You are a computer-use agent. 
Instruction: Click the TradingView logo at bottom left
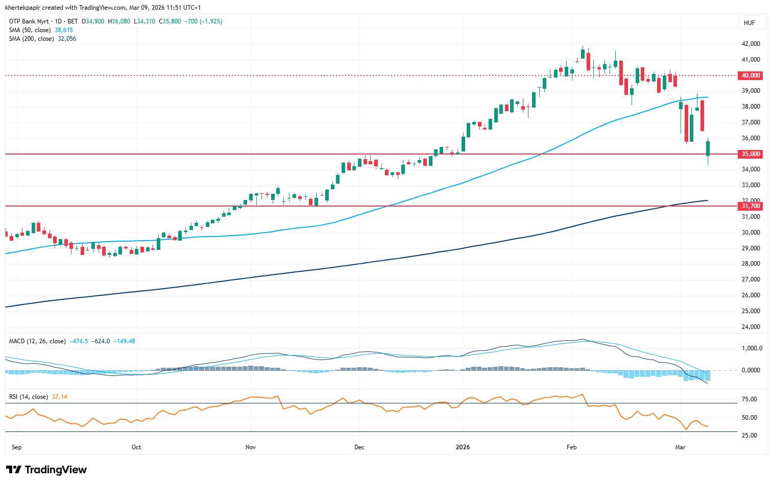(46, 470)
